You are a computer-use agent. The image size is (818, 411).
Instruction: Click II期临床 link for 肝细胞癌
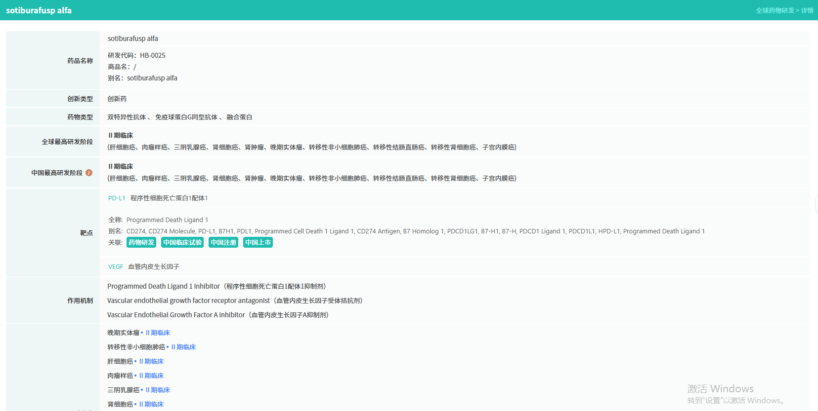click(151, 362)
